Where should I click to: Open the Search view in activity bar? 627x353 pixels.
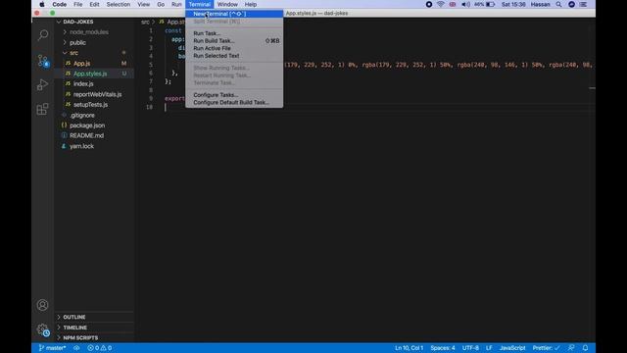pyautogui.click(x=43, y=35)
